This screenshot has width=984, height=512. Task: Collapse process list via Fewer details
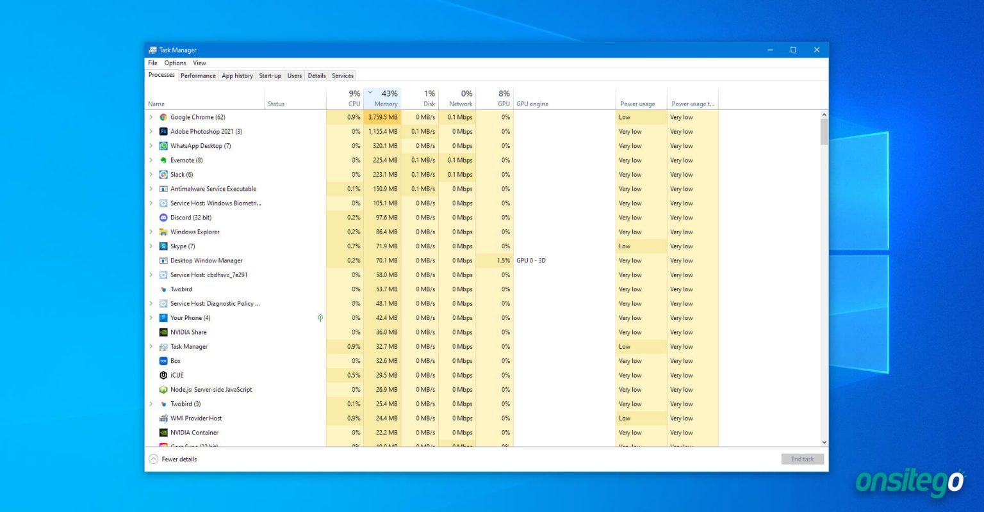click(x=172, y=459)
